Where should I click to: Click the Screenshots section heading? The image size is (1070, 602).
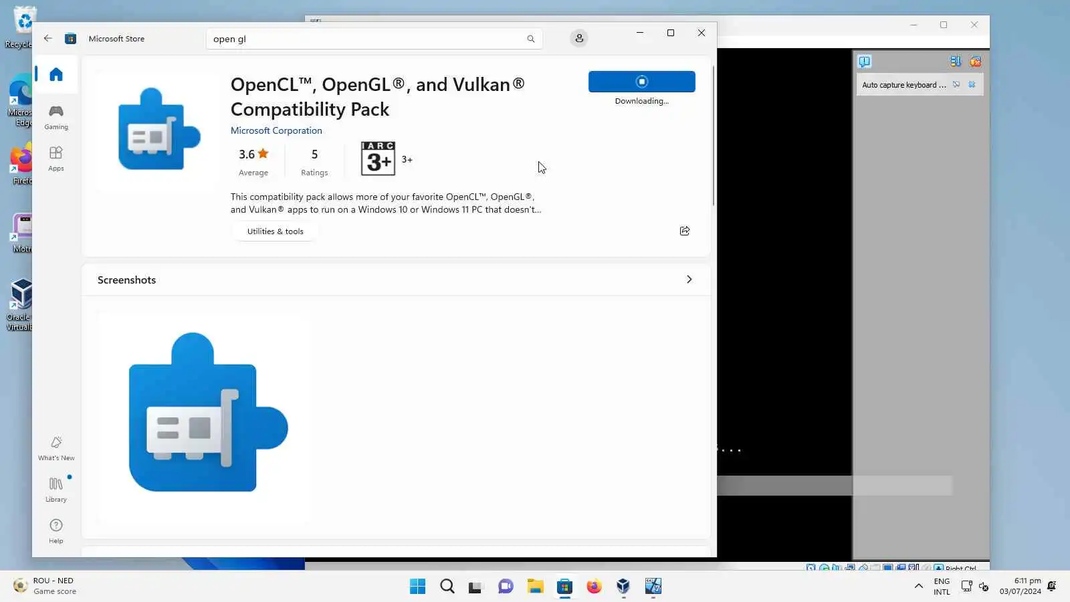[126, 280]
